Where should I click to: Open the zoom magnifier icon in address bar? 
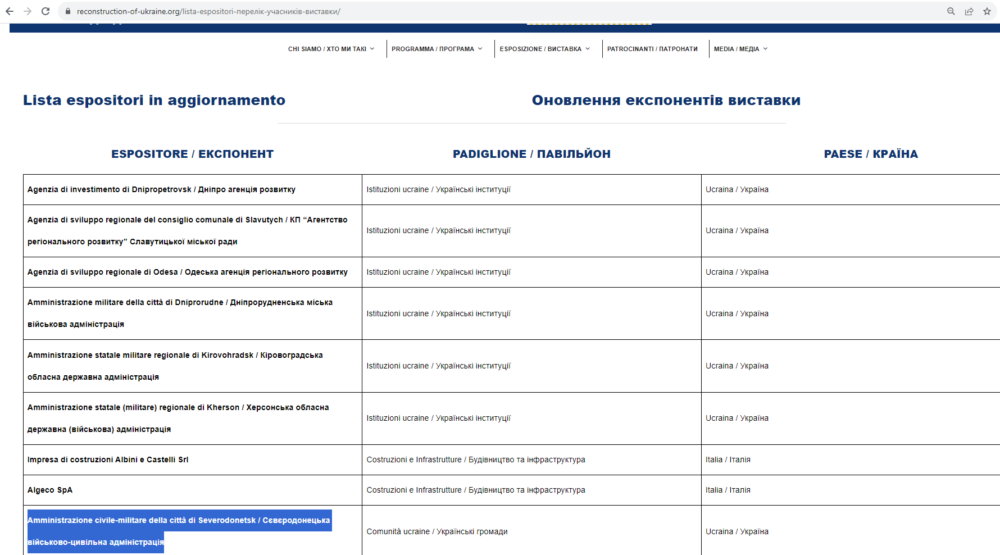951,11
